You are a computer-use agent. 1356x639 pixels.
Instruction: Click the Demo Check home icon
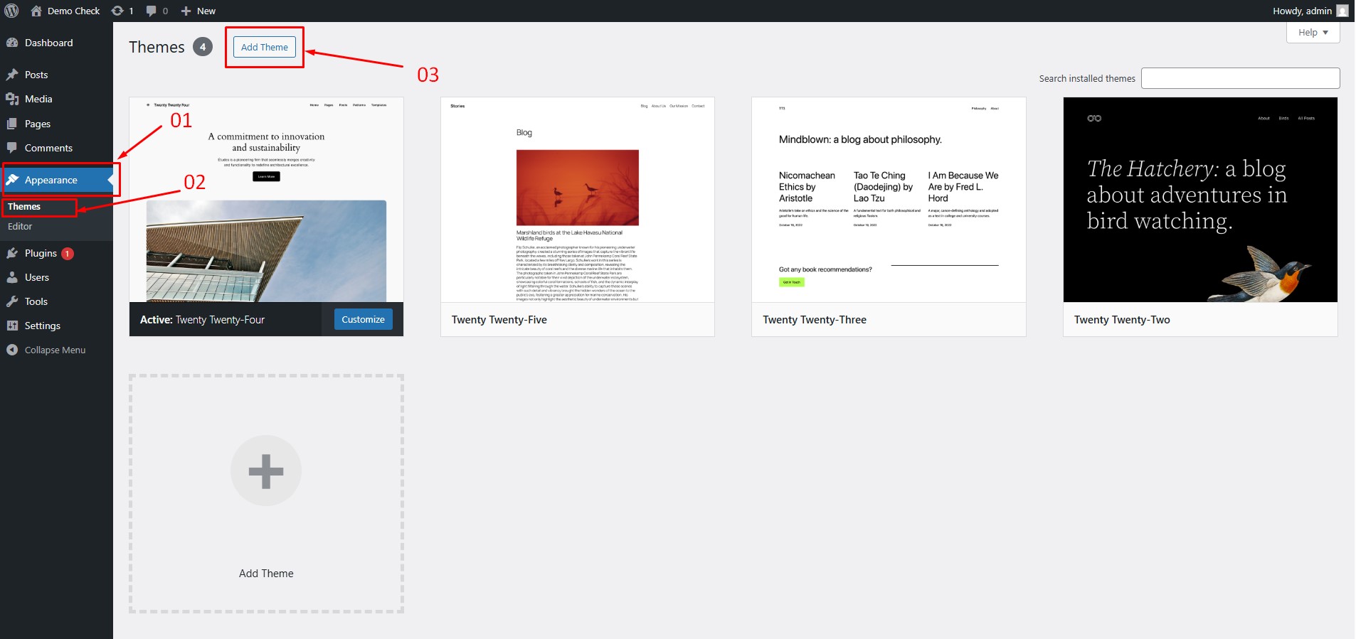(x=36, y=11)
